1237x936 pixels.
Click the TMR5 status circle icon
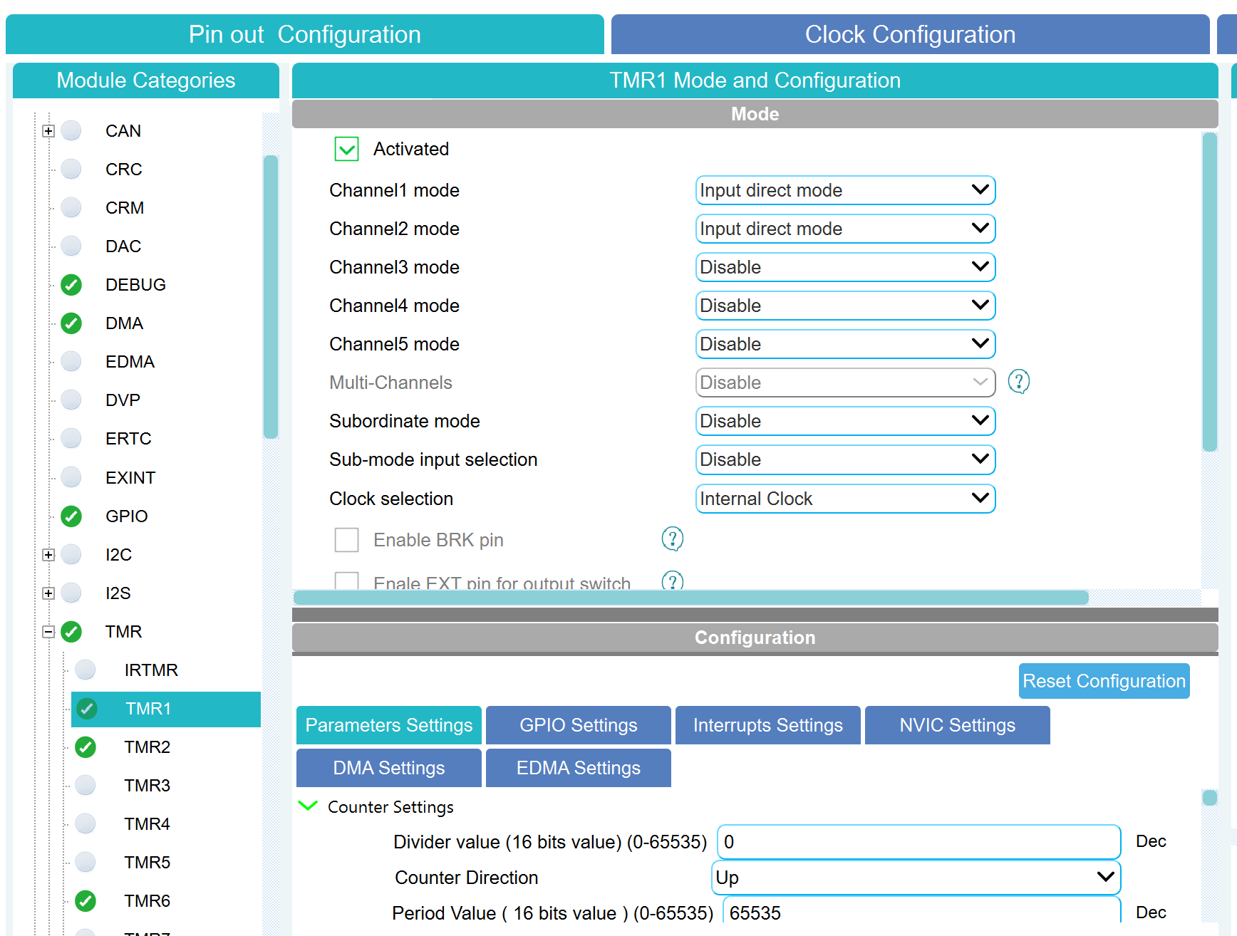pos(86,862)
